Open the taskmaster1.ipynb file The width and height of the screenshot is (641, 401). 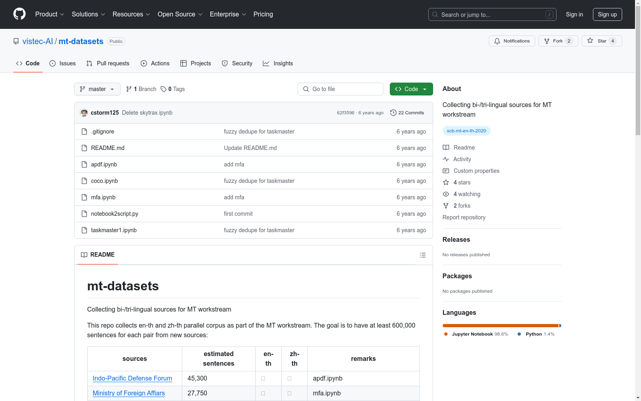(x=114, y=230)
